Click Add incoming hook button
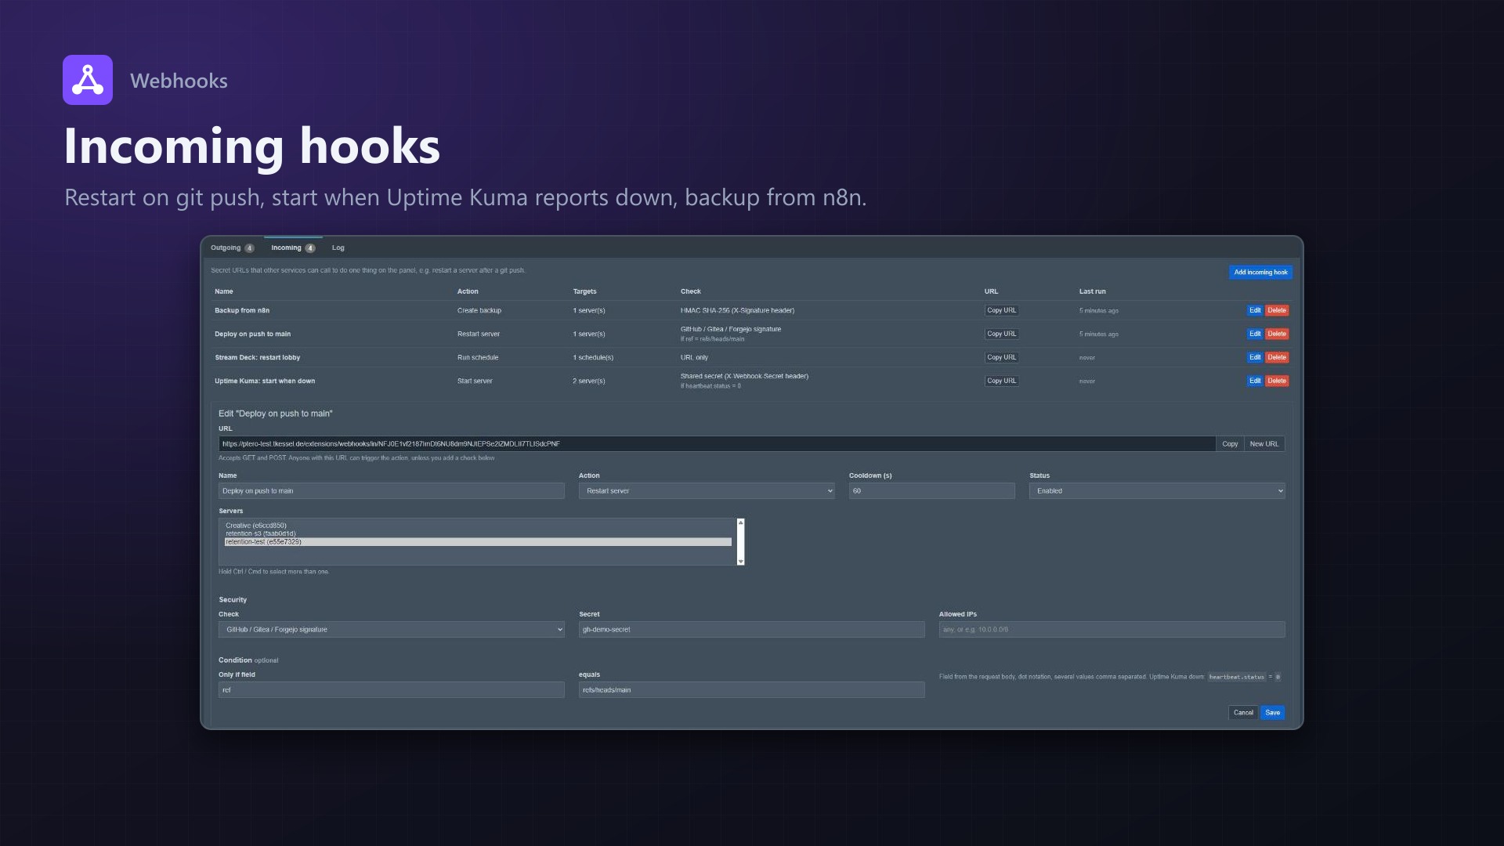 point(1260,273)
